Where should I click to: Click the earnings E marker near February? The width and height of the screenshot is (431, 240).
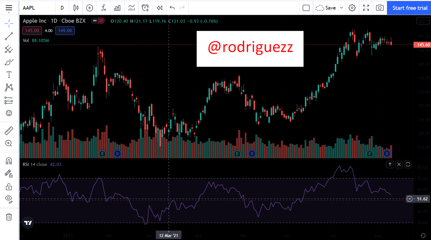pos(102,154)
